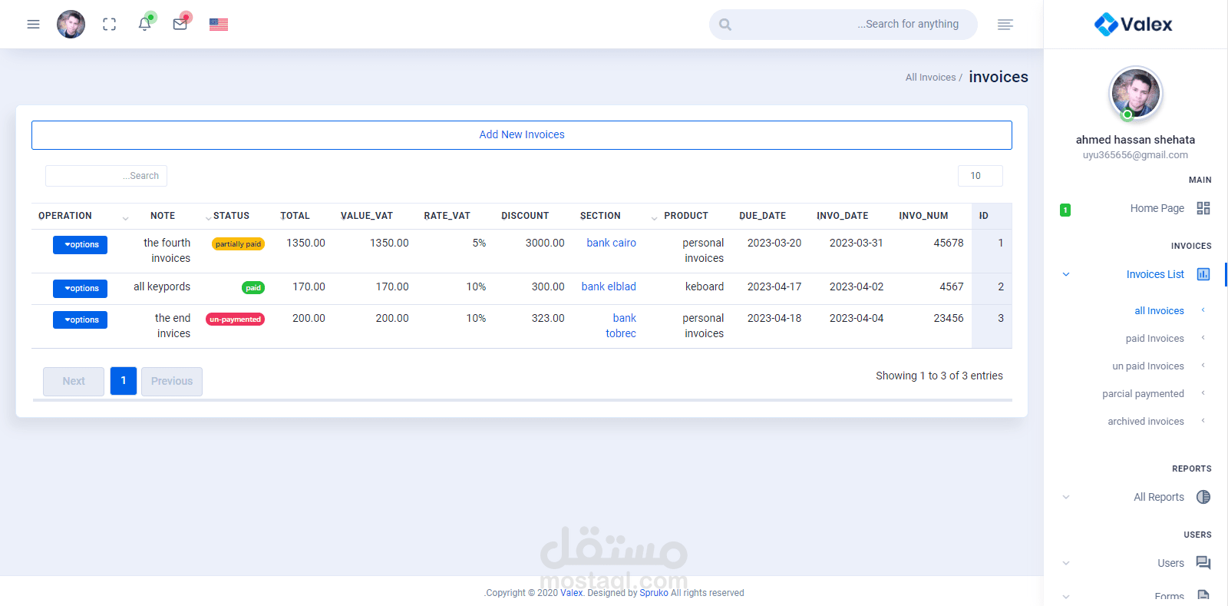Click the Home Page dashboard icon

pos(1203,208)
